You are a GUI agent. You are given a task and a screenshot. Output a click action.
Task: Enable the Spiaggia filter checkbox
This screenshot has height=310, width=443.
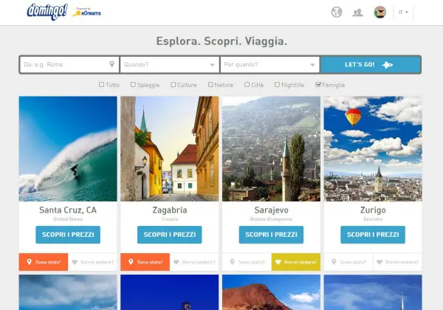[x=133, y=84]
